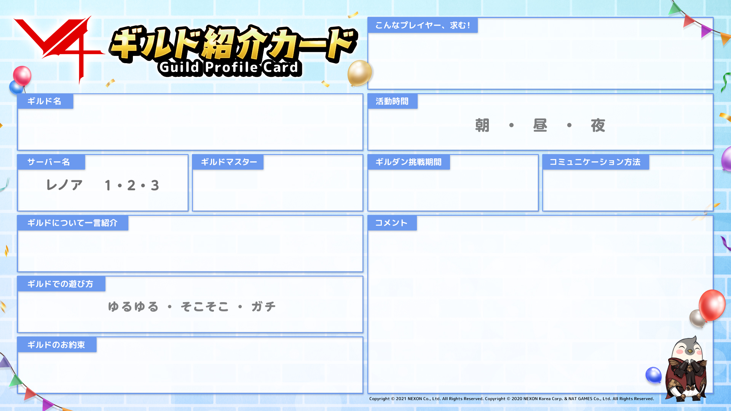Screen dimensions: 731x411
Task: Choose the そこそこ play style
Action: tap(205, 306)
